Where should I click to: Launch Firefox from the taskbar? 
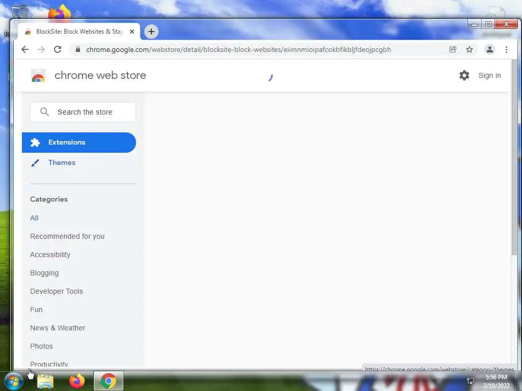(x=77, y=381)
